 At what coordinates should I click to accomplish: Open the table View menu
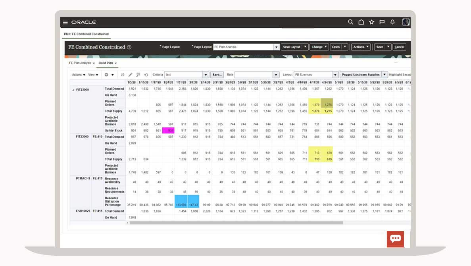click(93, 75)
